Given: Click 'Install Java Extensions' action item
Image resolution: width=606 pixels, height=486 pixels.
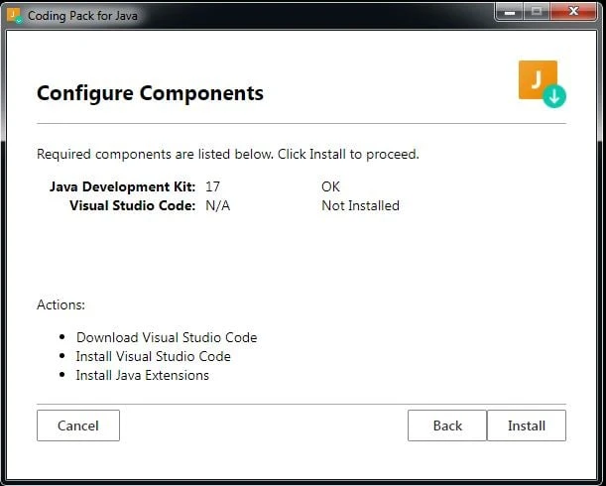Looking at the screenshot, I should (x=143, y=376).
